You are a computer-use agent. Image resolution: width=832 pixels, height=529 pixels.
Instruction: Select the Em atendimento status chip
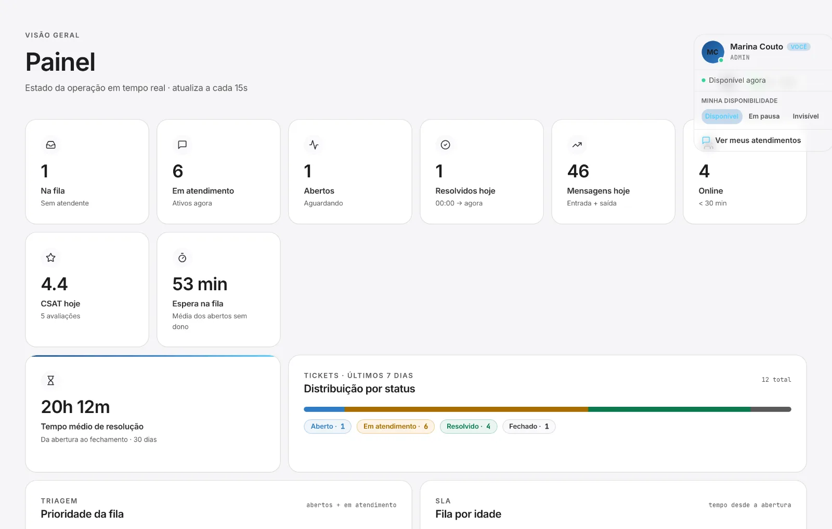click(x=395, y=427)
